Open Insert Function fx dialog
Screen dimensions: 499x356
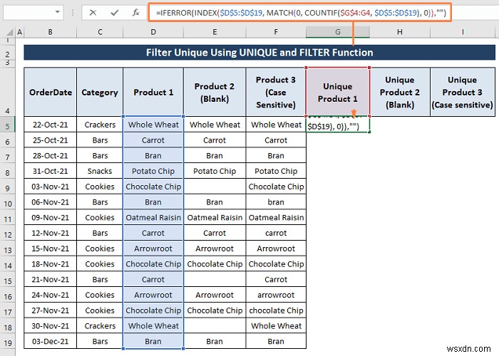136,13
